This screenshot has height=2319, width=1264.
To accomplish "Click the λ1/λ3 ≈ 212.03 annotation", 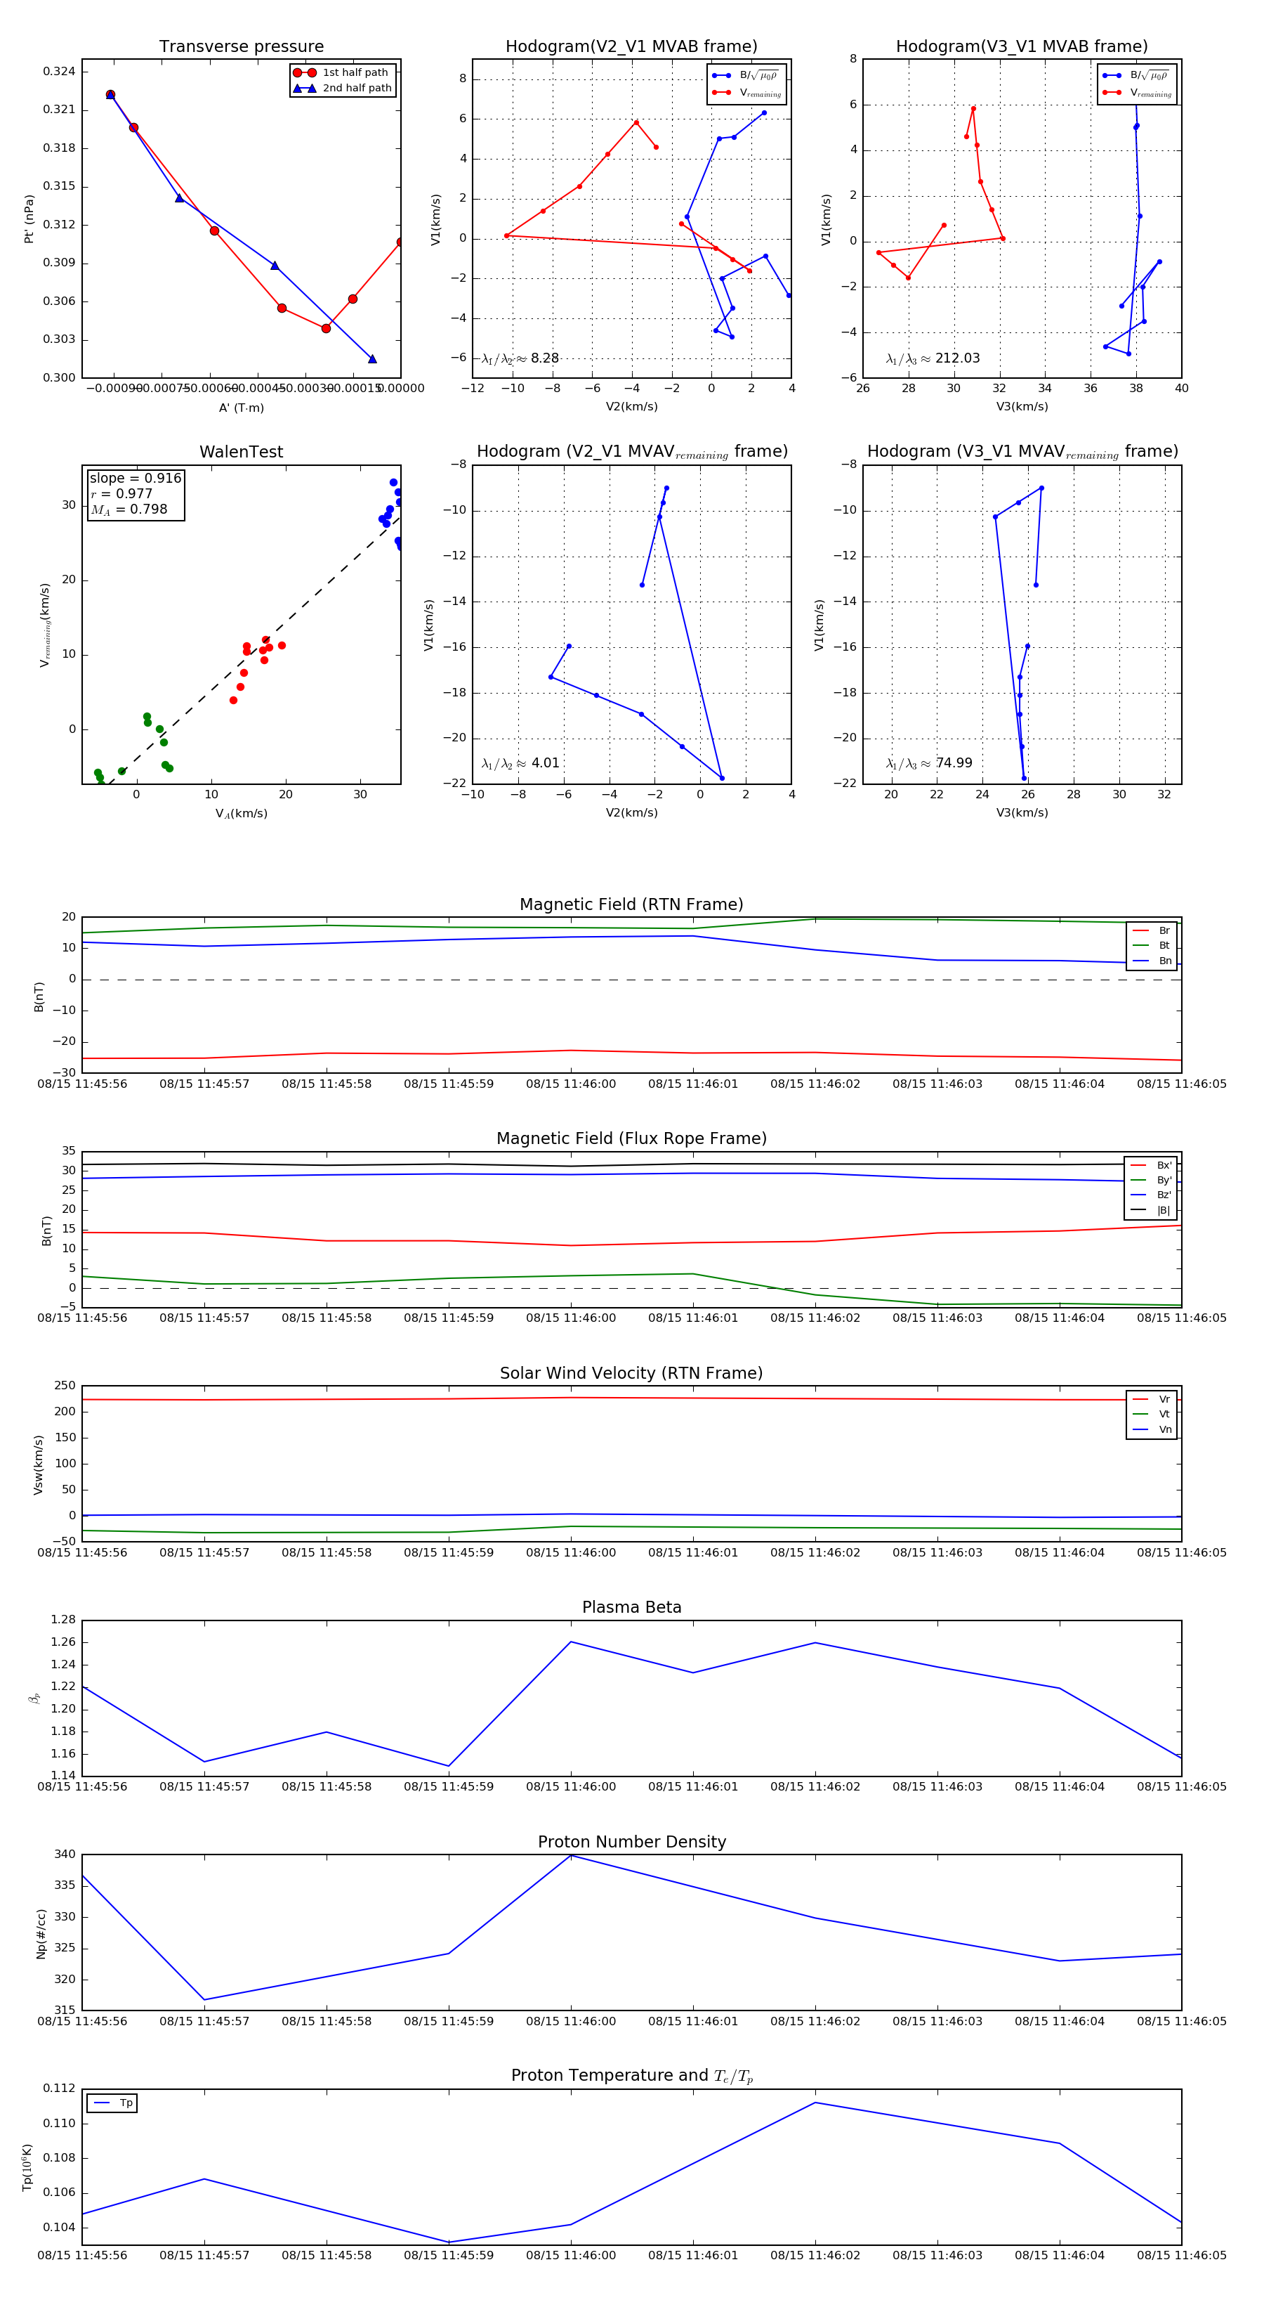I will click(933, 358).
